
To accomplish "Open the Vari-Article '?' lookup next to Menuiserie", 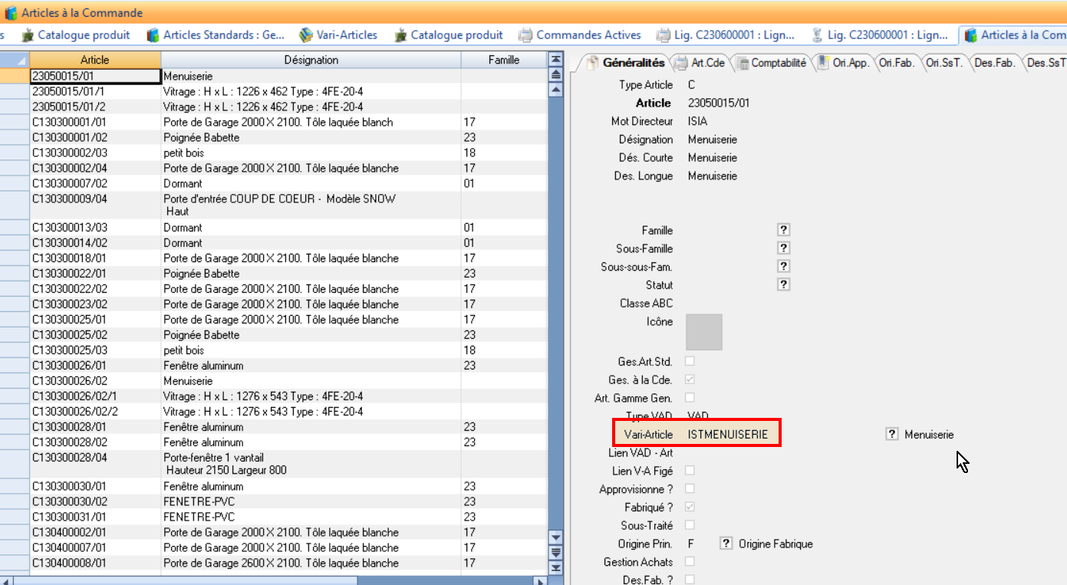I will [x=891, y=434].
